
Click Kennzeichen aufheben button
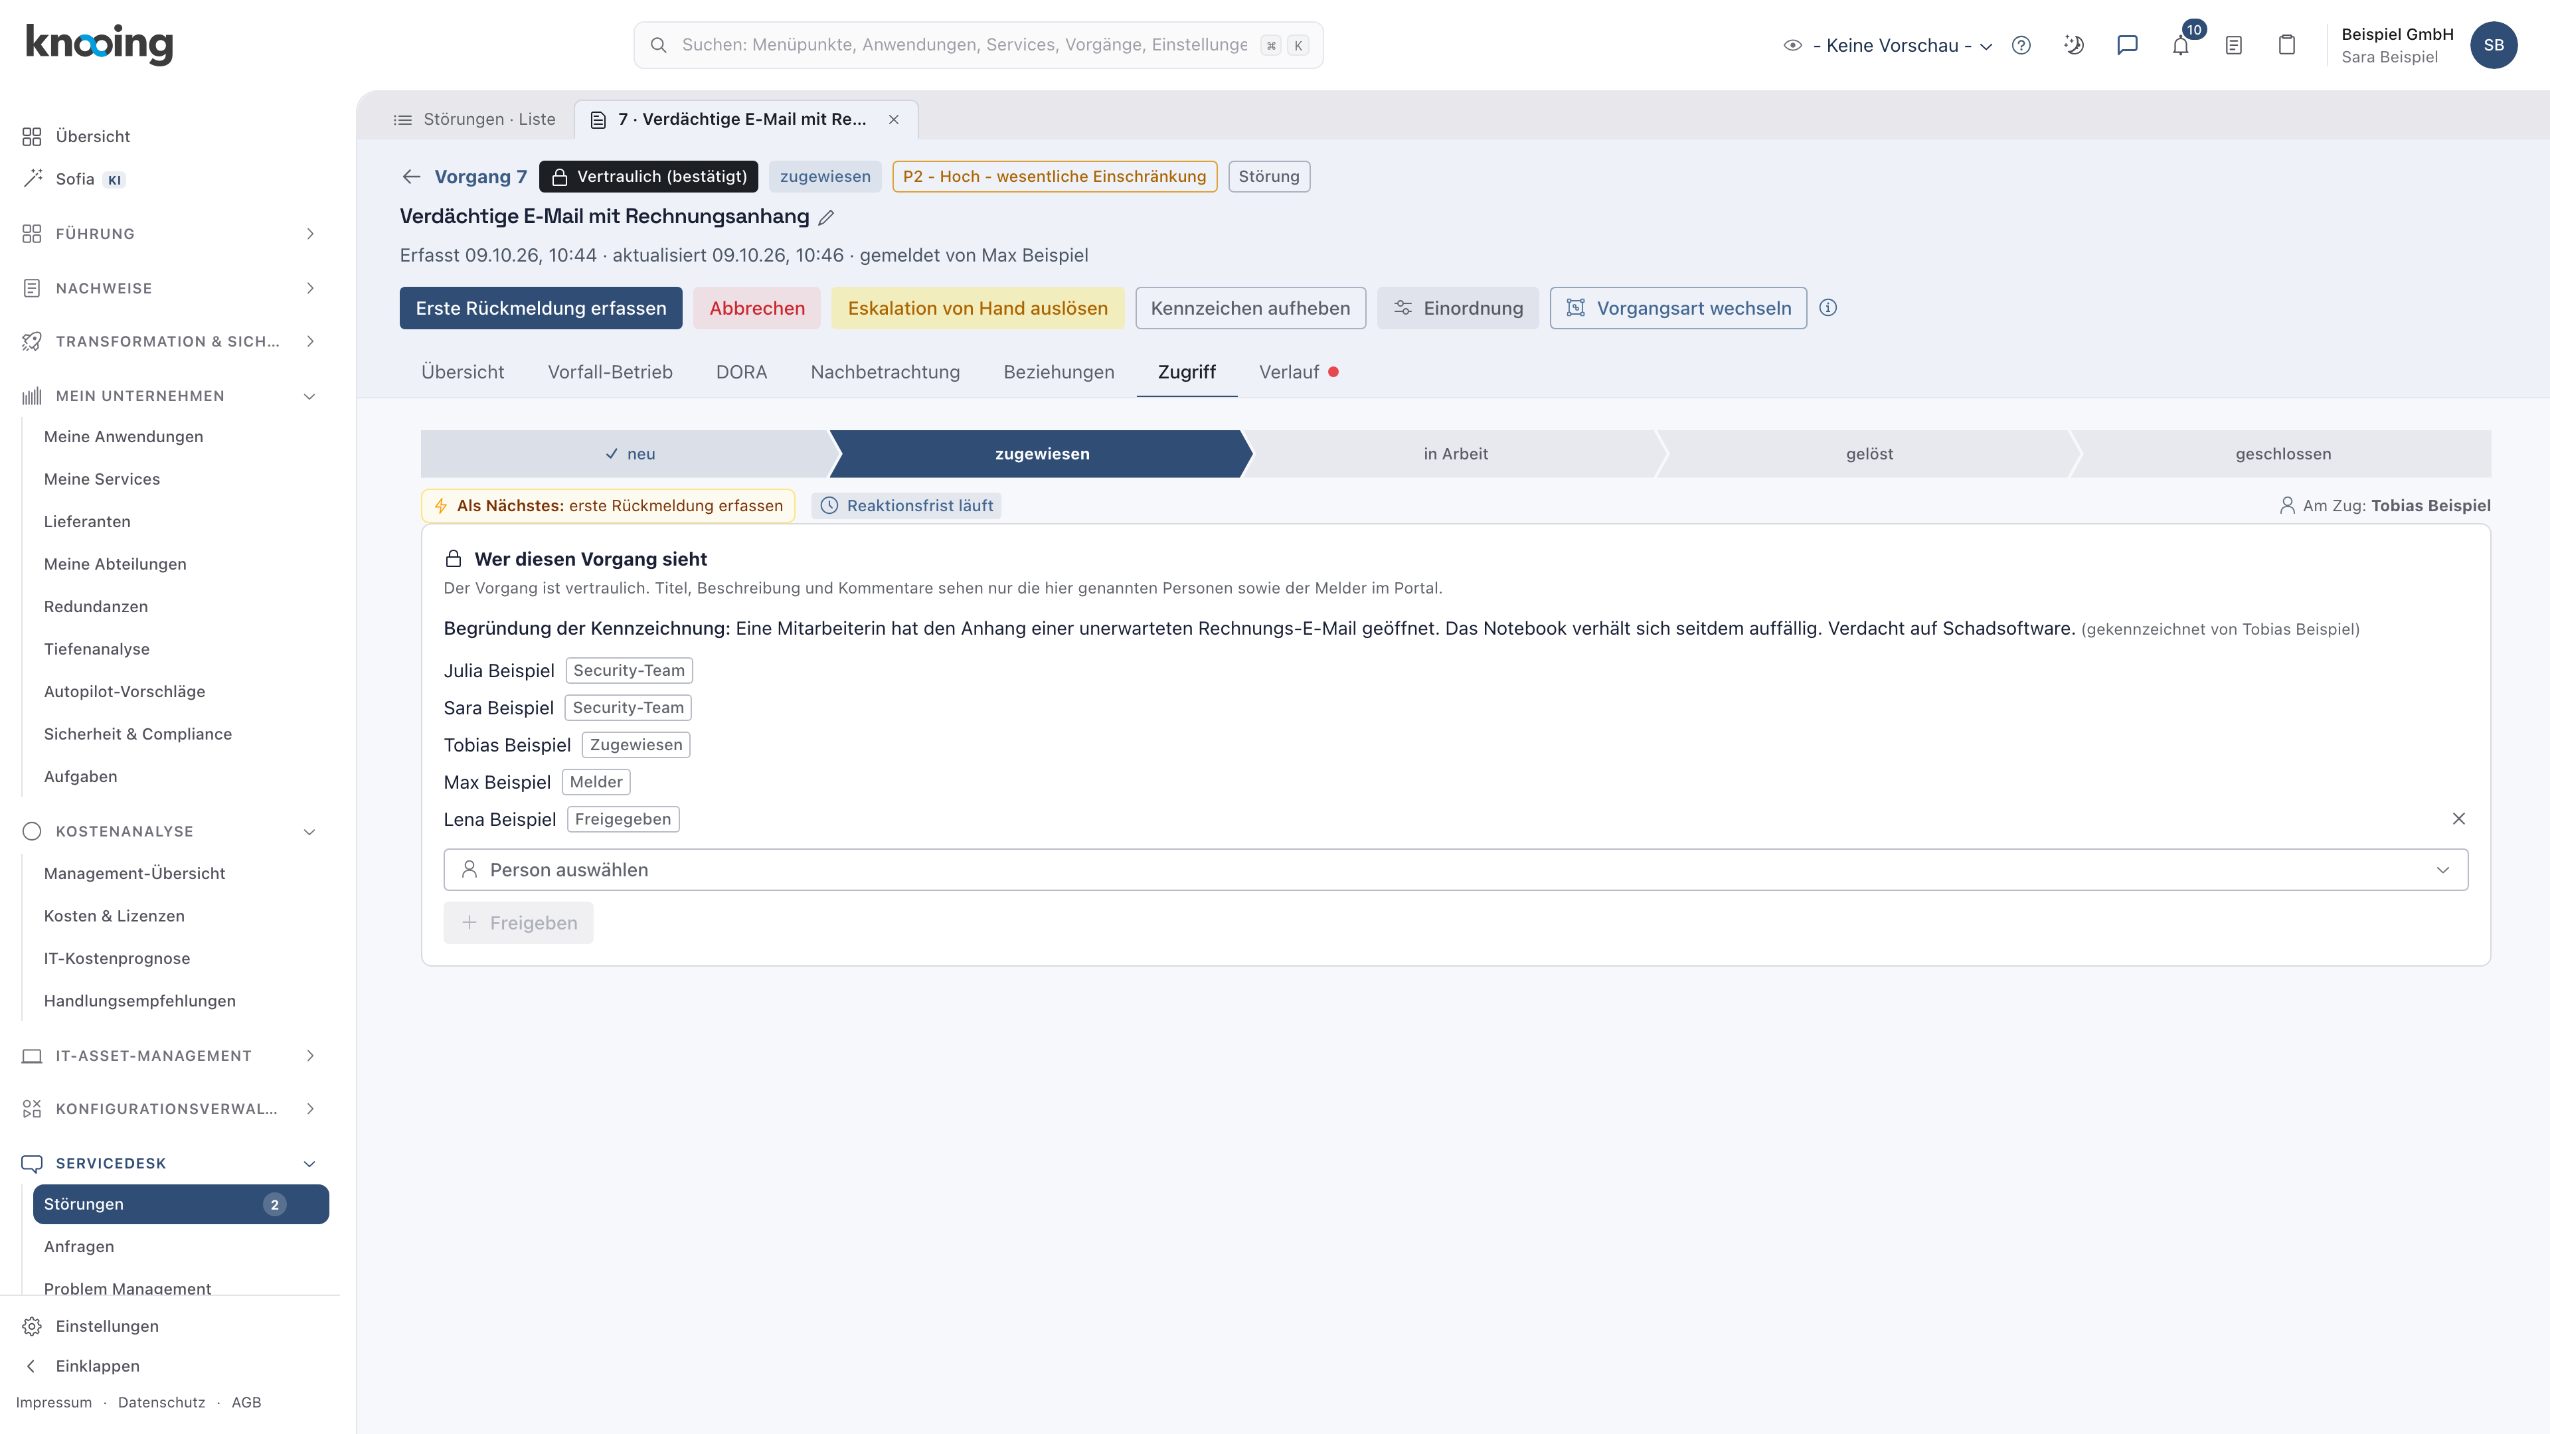[1250, 308]
